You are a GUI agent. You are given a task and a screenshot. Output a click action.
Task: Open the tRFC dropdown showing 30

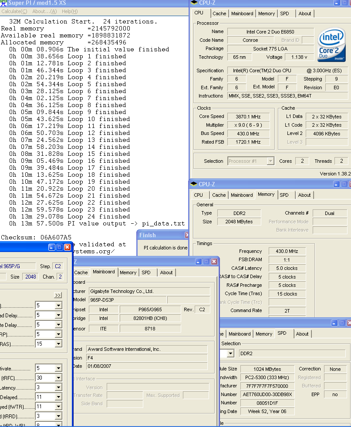(58, 378)
